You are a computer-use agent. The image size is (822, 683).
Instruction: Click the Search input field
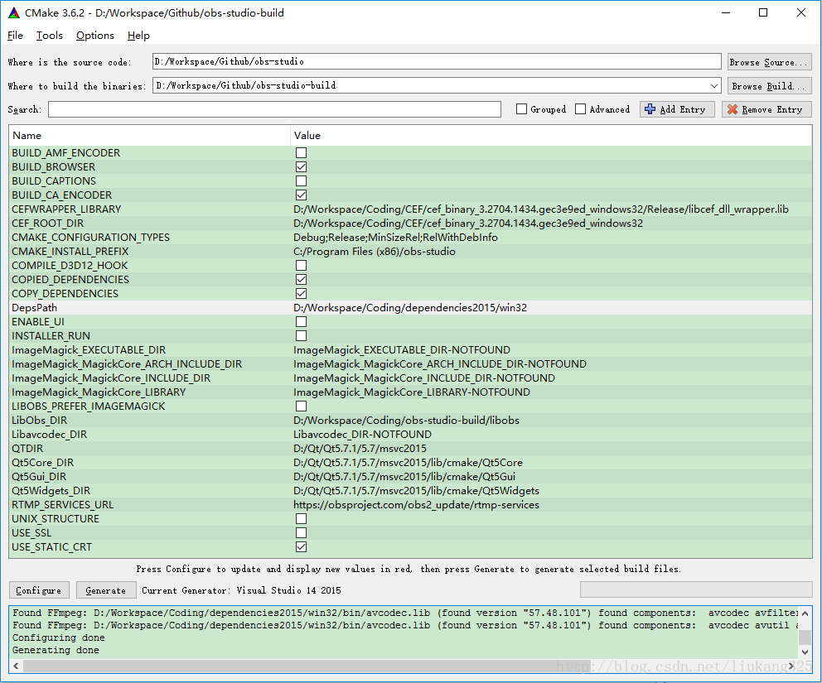pyautogui.click(x=275, y=109)
